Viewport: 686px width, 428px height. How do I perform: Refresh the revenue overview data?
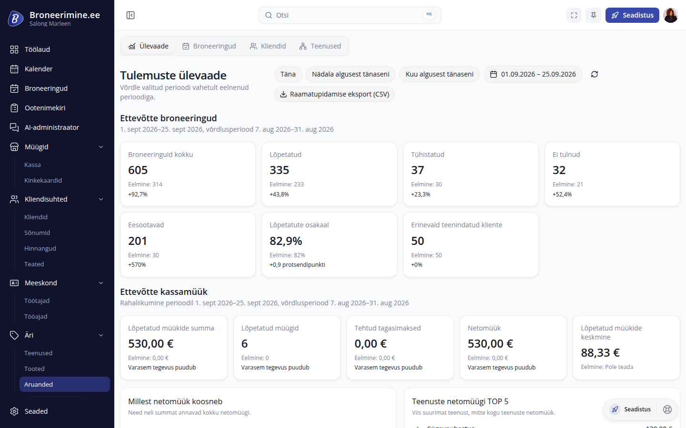(595, 74)
